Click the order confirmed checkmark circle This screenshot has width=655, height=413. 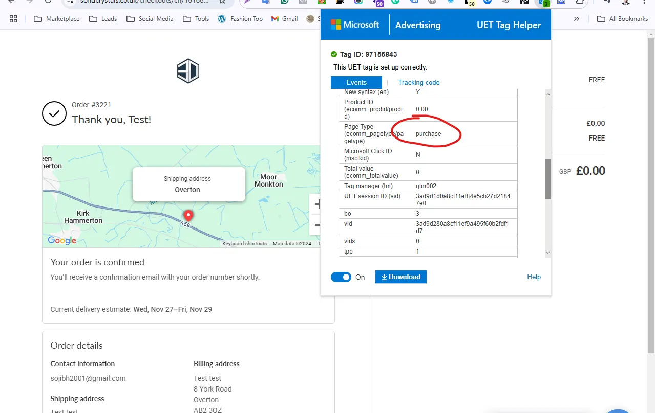pos(54,113)
